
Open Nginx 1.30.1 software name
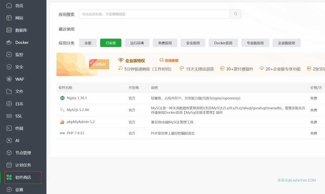pos(77,98)
